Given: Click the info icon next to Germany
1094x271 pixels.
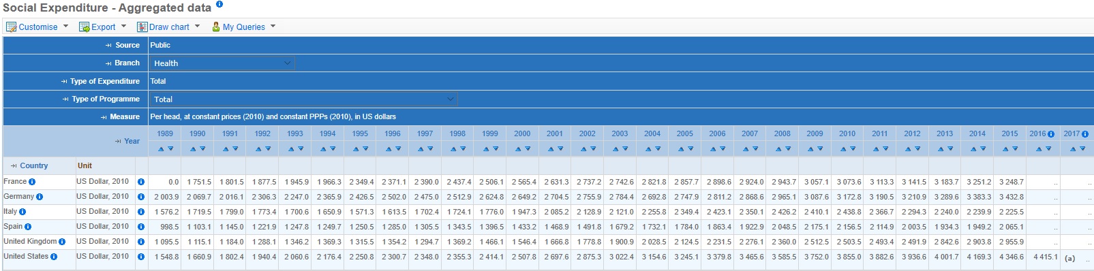Looking at the screenshot, I should click(x=40, y=197).
